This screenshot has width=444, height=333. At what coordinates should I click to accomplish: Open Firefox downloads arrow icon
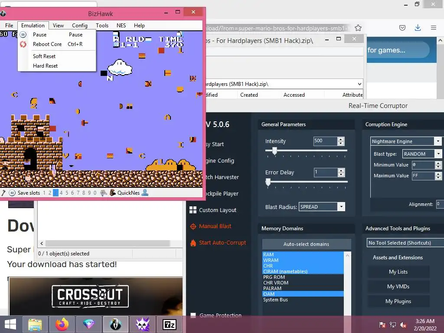418,27
